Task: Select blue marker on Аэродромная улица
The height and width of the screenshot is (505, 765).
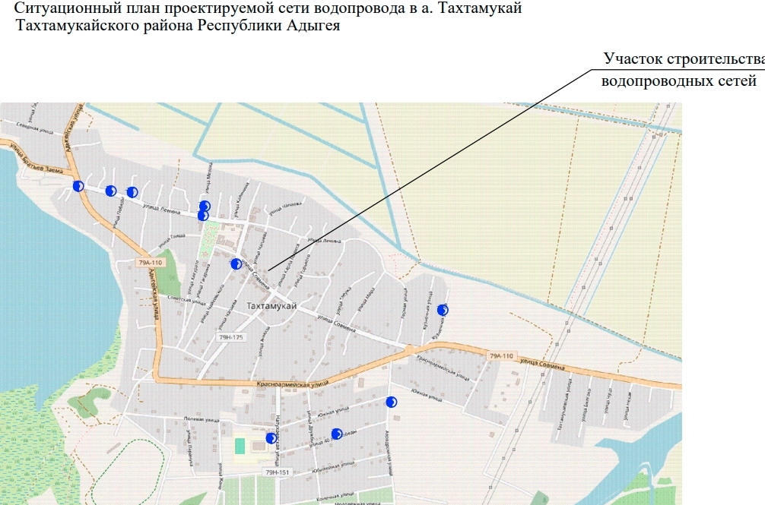Action: point(392,402)
